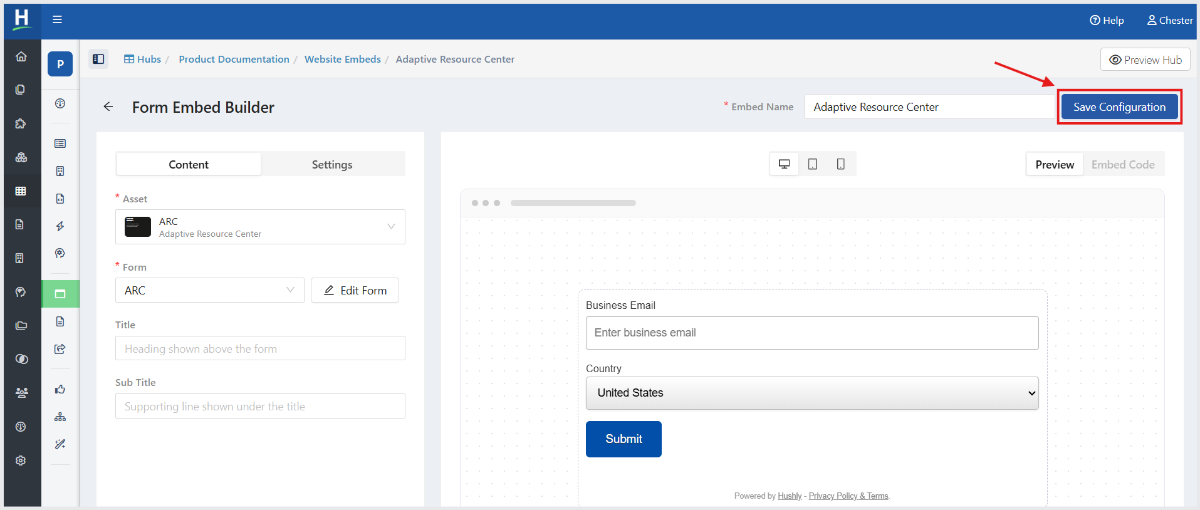The width and height of the screenshot is (1200, 510).
Task: Open the sitemap hierarchy icon in light sidebar
Action: (x=60, y=417)
